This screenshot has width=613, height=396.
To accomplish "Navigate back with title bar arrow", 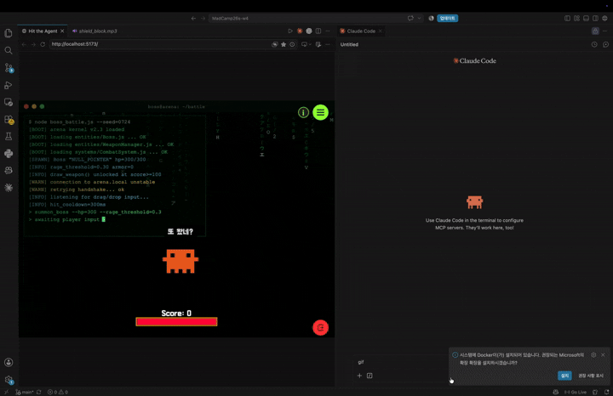I will pos(193,19).
